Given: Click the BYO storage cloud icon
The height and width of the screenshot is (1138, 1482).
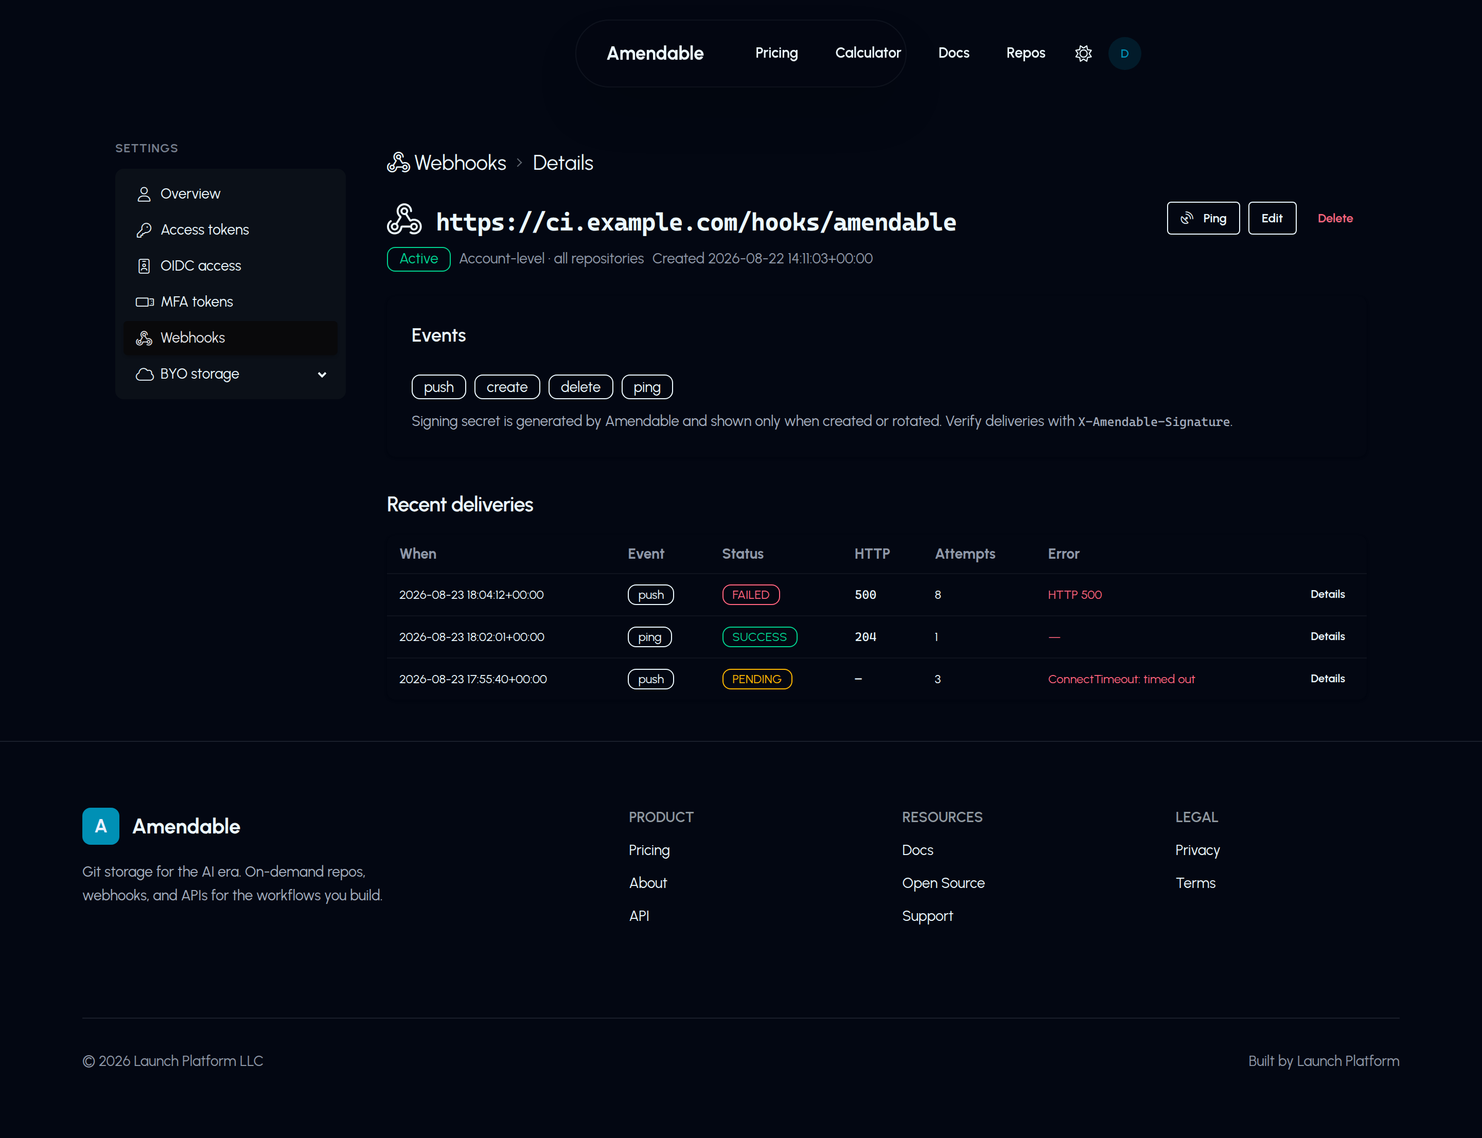Looking at the screenshot, I should 144,374.
